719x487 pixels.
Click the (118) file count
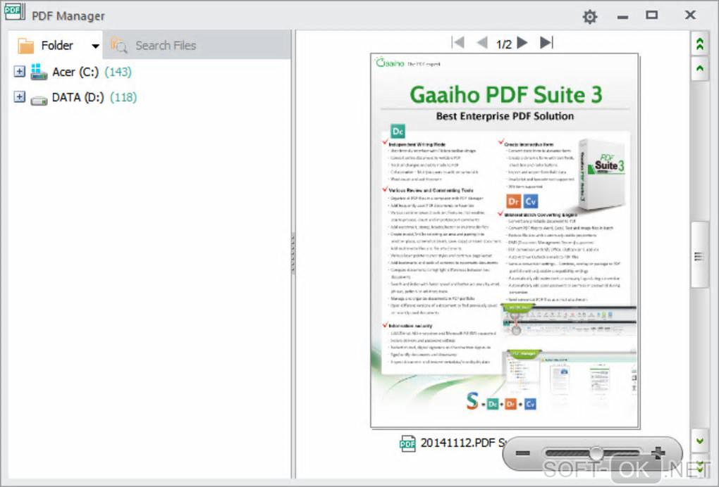(x=123, y=97)
